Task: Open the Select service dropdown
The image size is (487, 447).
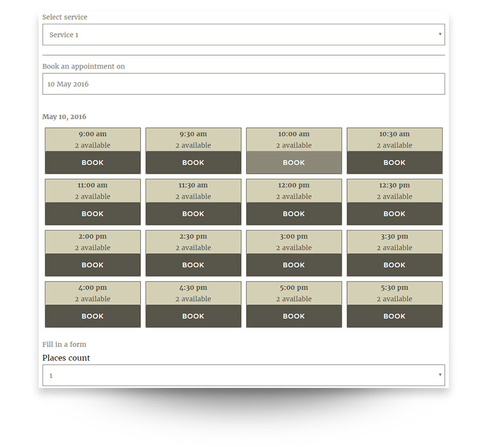Action: coord(243,35)
